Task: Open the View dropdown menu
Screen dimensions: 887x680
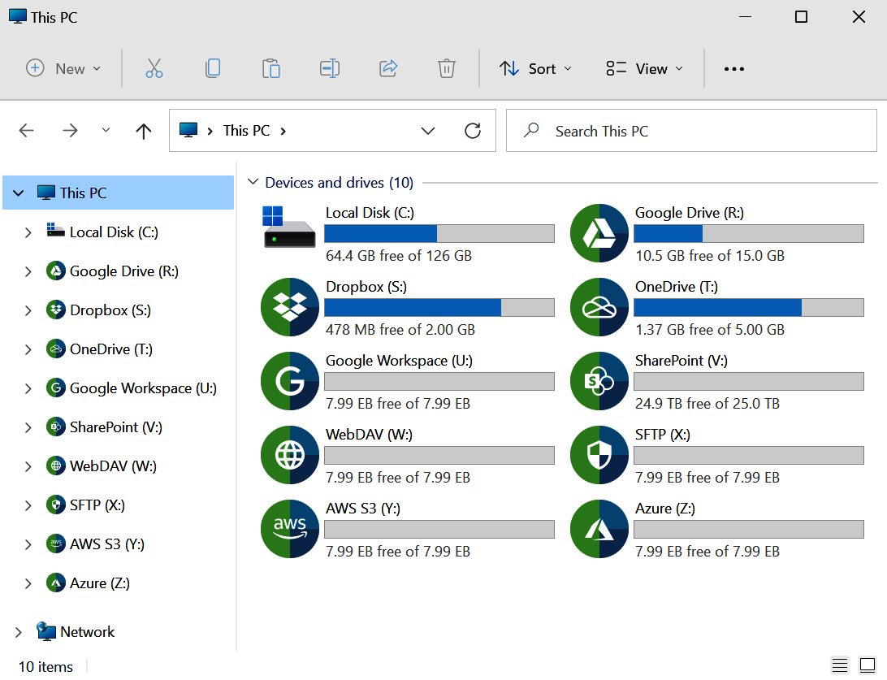Action: click(644, 68)
